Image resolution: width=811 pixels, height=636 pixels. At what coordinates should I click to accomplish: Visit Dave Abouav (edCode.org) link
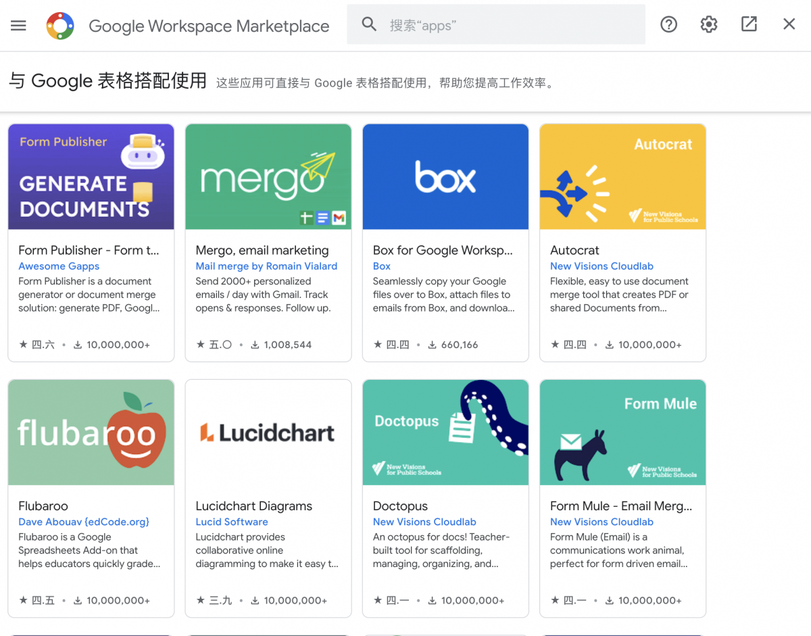[84, 522]
